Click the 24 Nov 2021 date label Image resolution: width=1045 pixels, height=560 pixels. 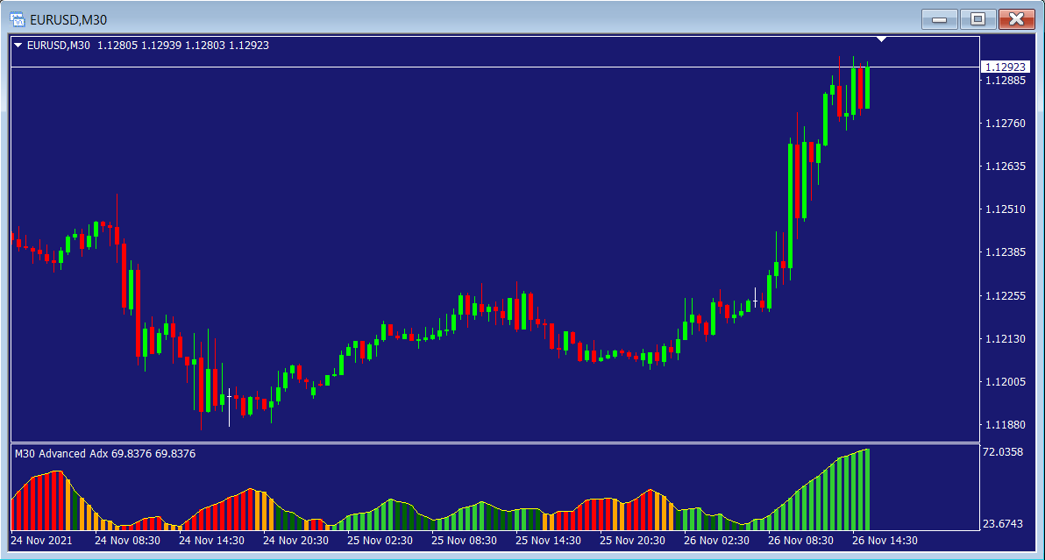42,541
